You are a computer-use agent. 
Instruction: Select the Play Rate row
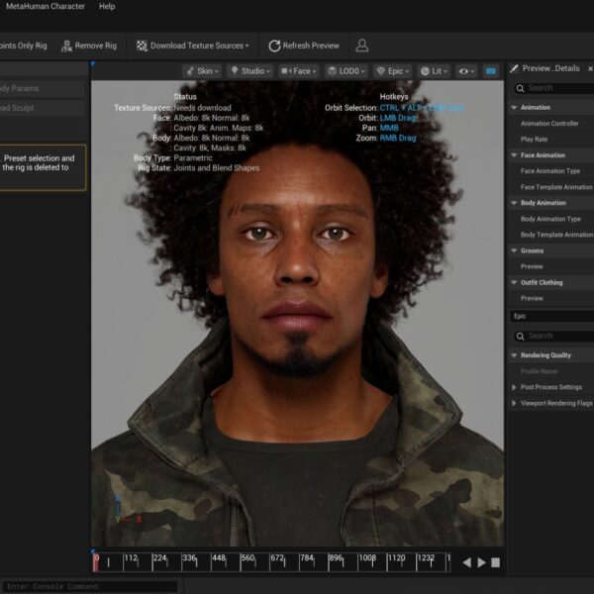(551, 140)
